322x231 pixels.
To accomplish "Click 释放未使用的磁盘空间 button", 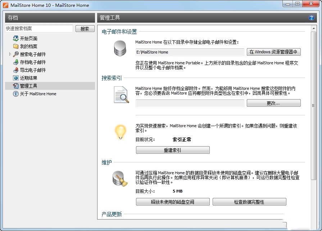I will click(172, 202).
